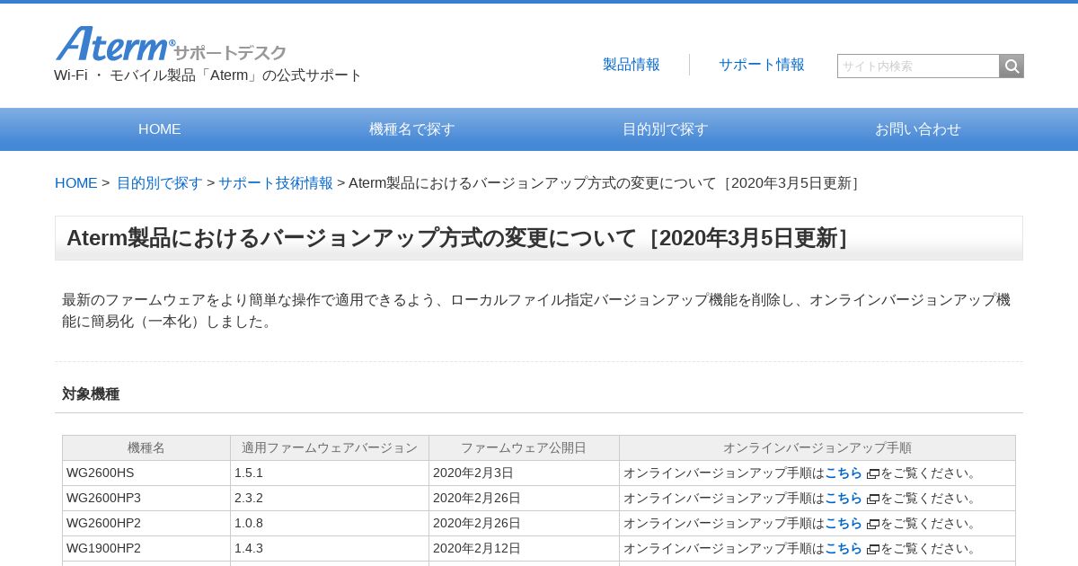Image resolution: width=1078 pixels, height=566 pixels.
Task: Click the WG2600HP3 model name cell
Action: [x=146, y=499]
